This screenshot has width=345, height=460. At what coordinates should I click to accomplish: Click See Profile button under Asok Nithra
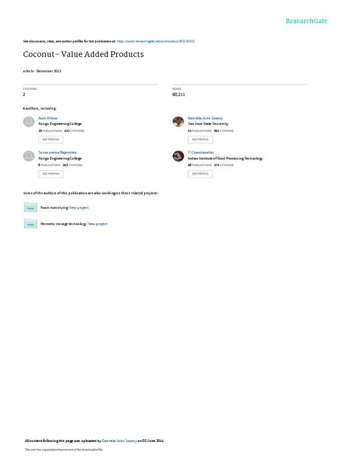[x=51, y=140]
